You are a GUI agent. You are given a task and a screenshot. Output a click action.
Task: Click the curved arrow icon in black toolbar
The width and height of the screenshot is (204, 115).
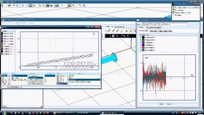point(124,36)
